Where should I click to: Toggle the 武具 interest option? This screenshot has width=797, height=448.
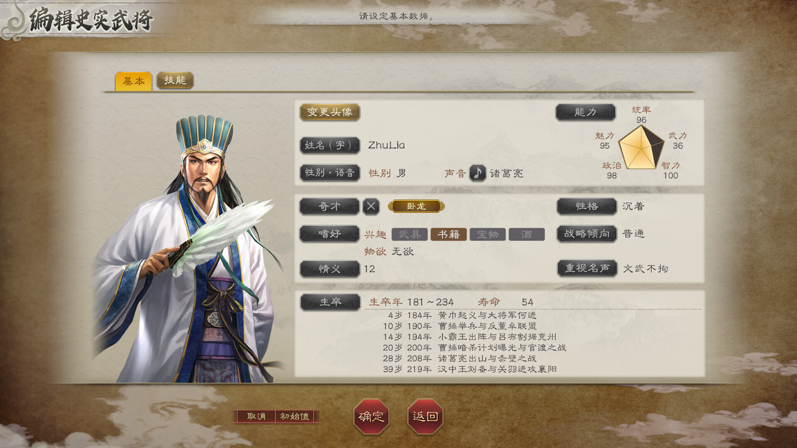tap(410, 234)
